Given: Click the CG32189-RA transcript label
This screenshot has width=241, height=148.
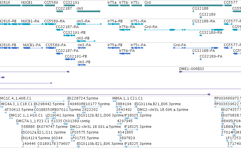Looking at the screenshot, I should [211, 32].
